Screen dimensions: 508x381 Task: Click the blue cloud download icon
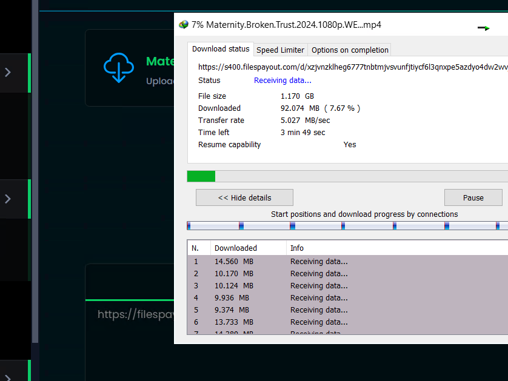[x=118, y=67]
